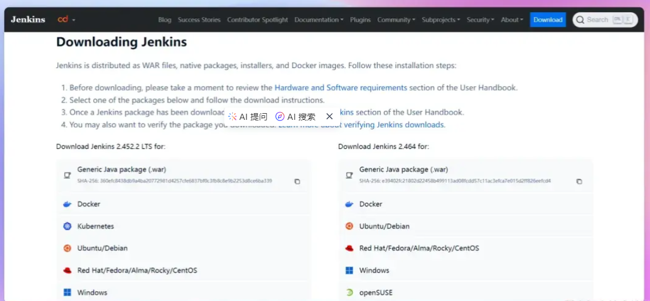The image size is (650, 301).
Task: Open the Jenkins home logo
Action: click(x=28, y=20)
